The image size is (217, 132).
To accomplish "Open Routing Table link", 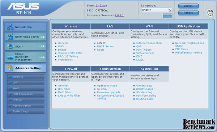I will click(x=145, y=99).
